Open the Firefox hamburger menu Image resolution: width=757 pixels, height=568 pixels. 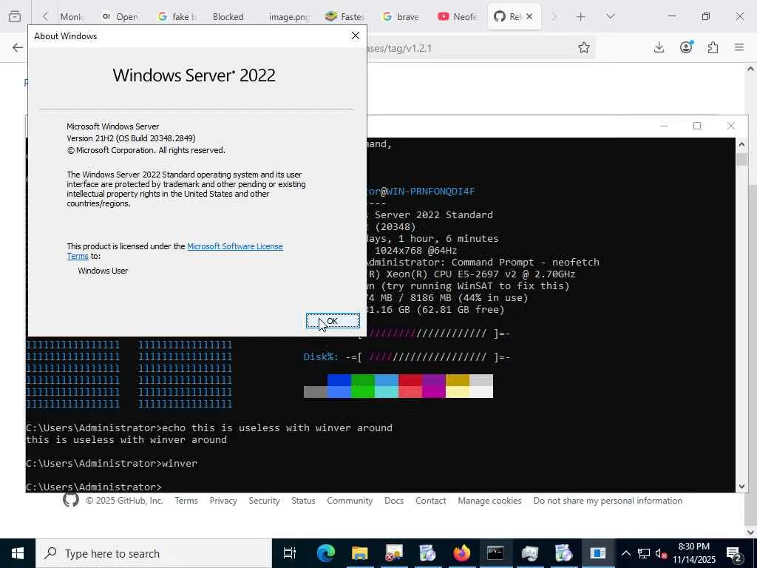739,47
